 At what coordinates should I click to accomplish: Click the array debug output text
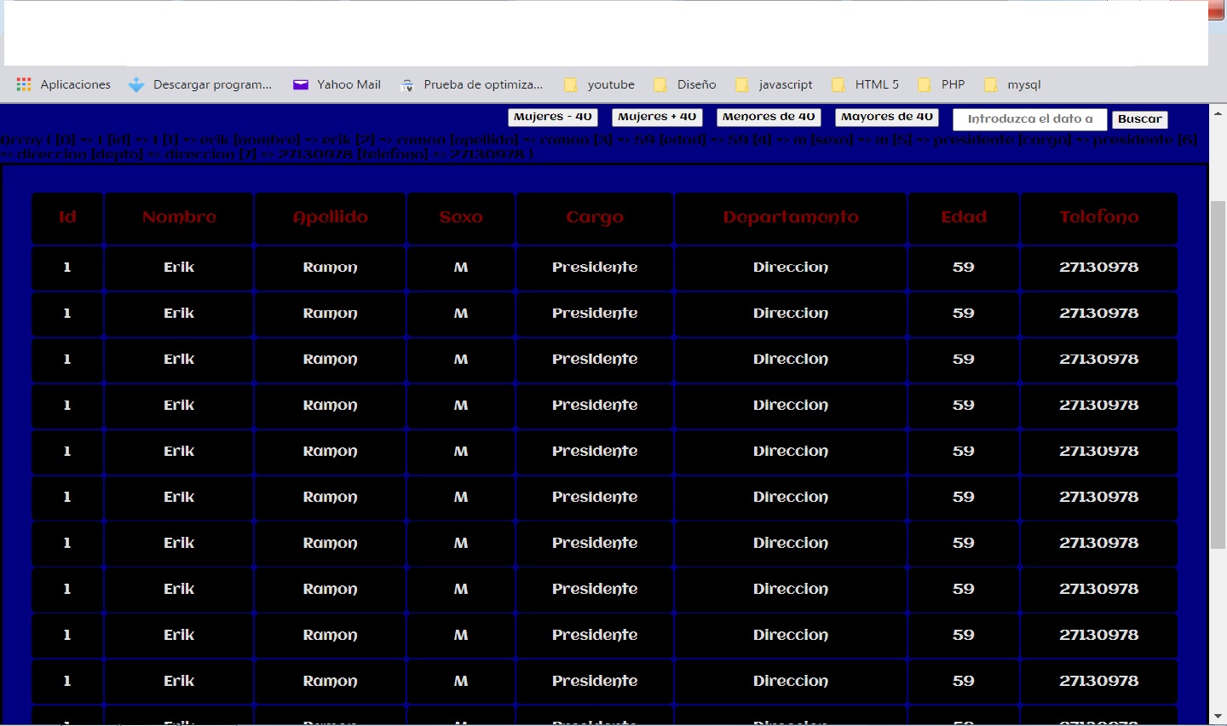(x=599, y=147)
